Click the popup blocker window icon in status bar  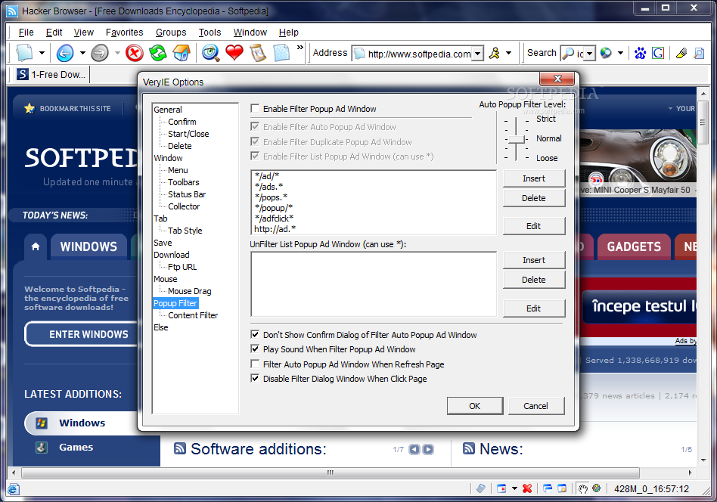(501, 488)
